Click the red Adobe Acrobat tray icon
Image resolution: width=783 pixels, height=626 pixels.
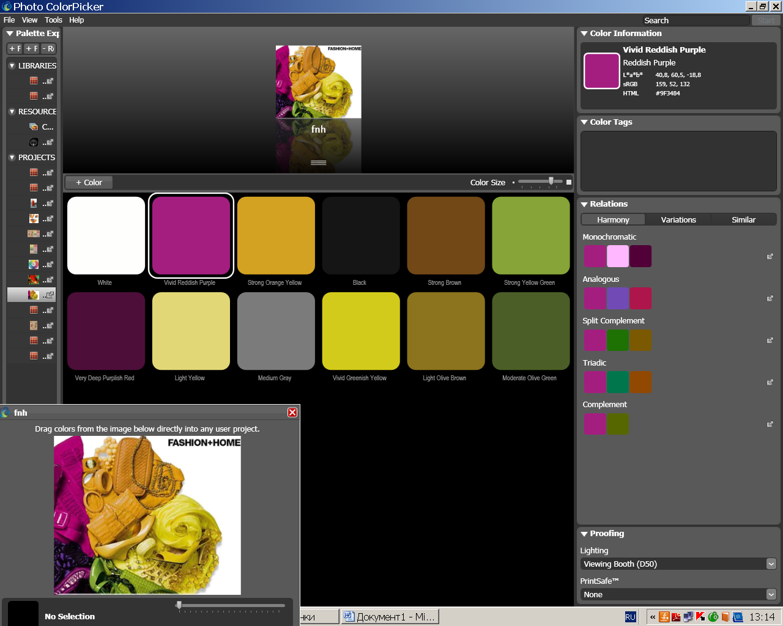pyautogui.click(x=676, y=617)
